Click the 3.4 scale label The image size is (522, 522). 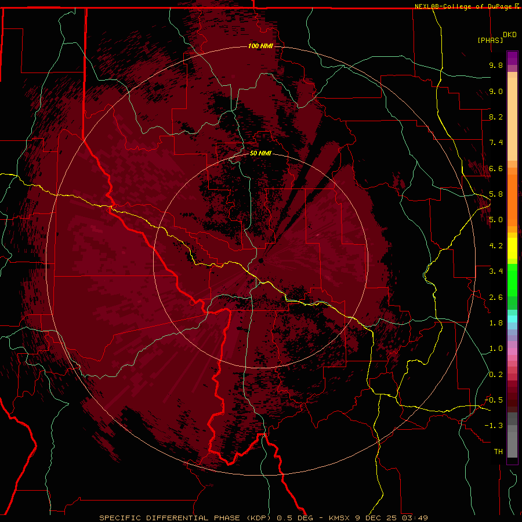(x=496, y=271)
